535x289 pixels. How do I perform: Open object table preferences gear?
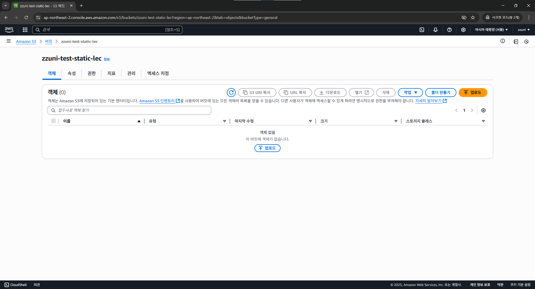point(483,110)
